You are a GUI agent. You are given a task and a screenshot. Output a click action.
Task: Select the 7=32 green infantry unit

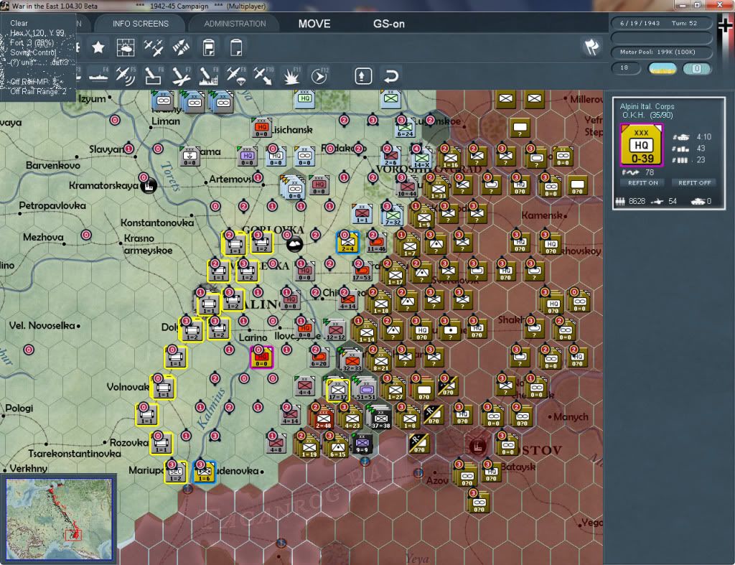click(x=393, y=215)
